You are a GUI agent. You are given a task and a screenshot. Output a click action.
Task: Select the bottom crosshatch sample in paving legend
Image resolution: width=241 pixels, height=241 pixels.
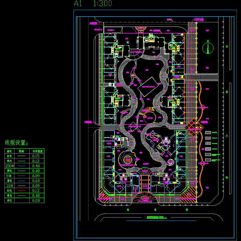coord(208,160)
